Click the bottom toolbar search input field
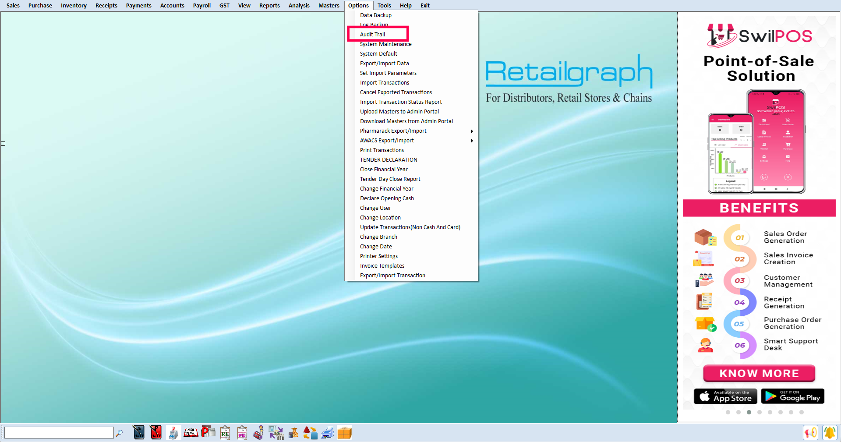The width and height of the screenshot is (841, 442). tap(59, 433)
